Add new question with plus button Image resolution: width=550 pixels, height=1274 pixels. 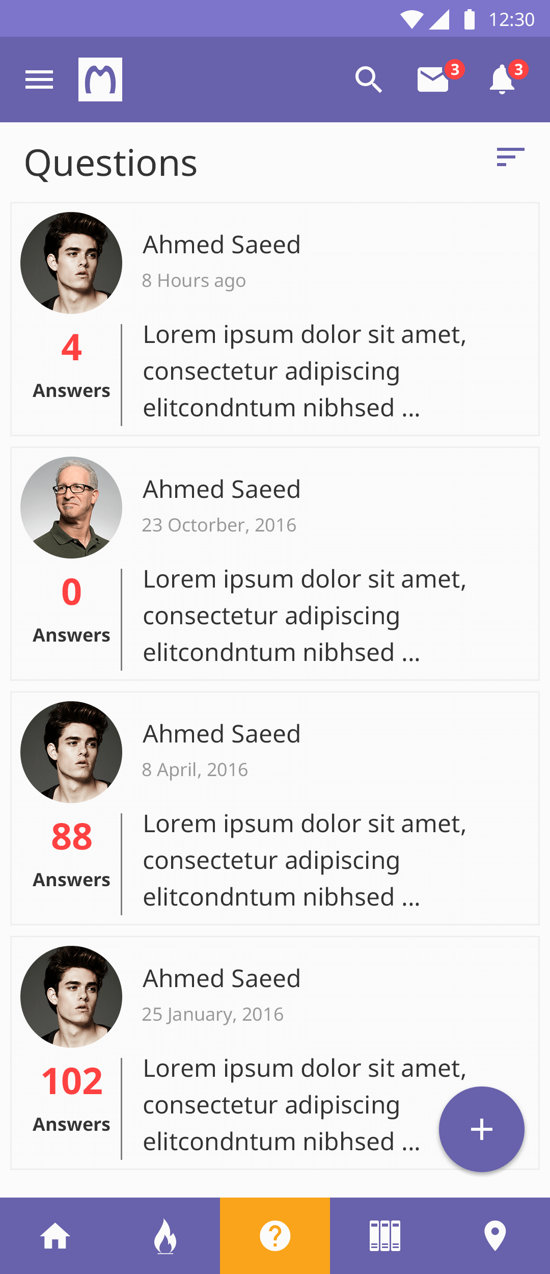click(482, 1129)
